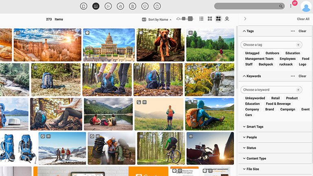The image size is (313, 176).
Task: Select the images filter icon
Action: point(96,7)
